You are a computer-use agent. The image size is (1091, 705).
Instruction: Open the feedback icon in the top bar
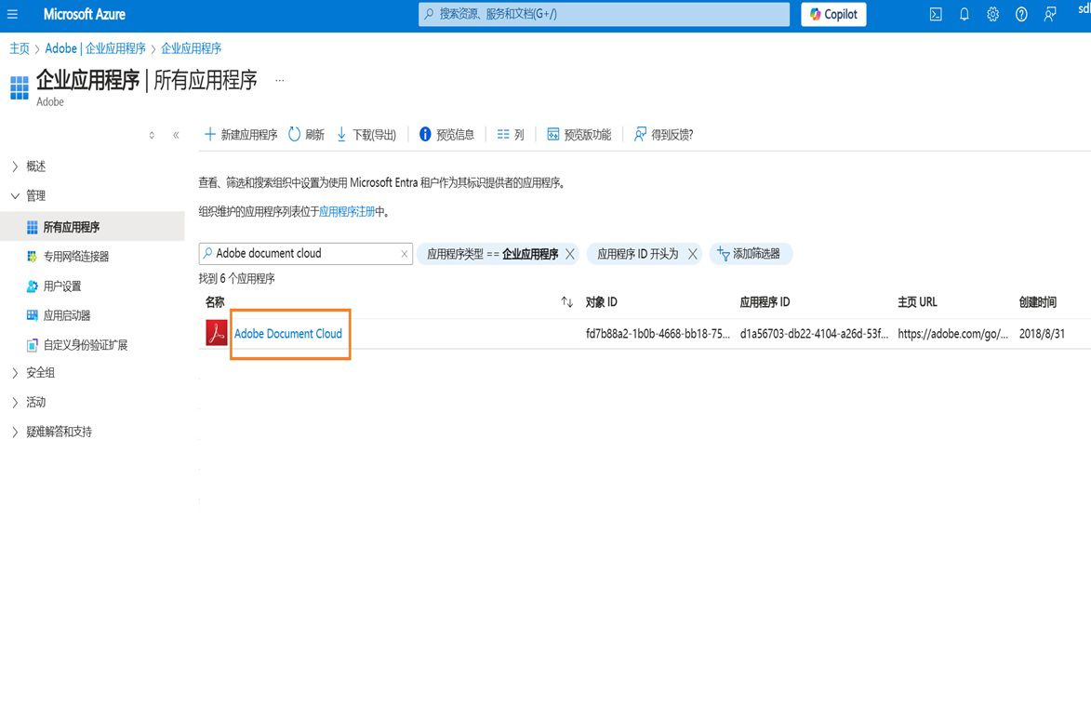pos(1049,14)
